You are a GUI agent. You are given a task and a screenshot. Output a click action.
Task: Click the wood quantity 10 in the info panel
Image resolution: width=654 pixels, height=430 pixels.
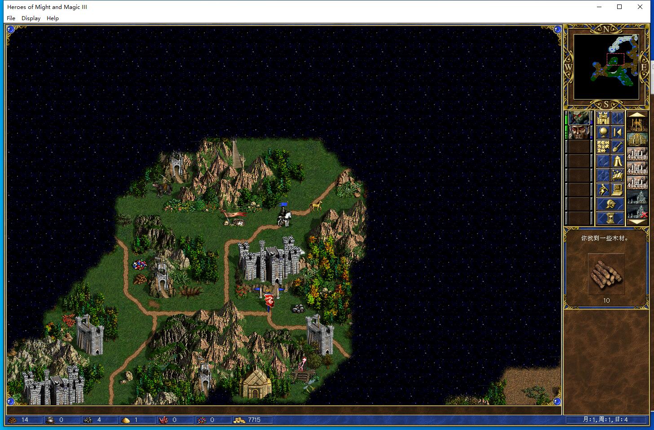pyautogui.click(x=606, y=300)
